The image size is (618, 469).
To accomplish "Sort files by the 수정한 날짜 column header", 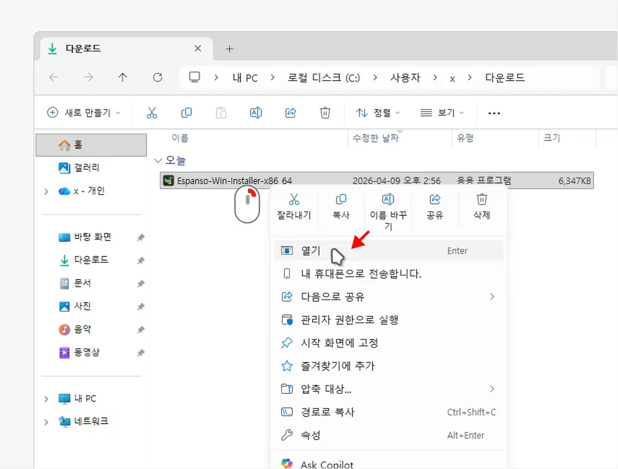I will [375, 137].
